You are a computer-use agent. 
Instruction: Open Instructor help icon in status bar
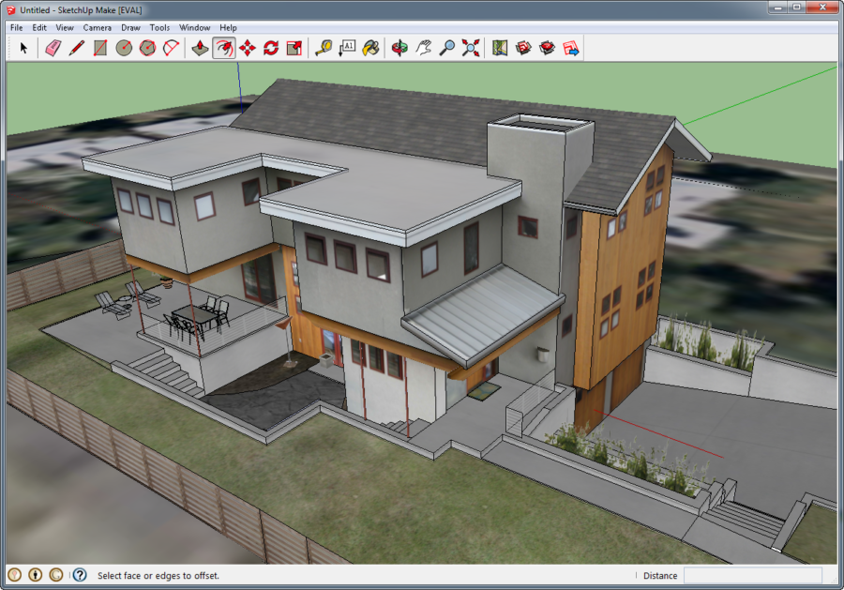coord(80,575)
